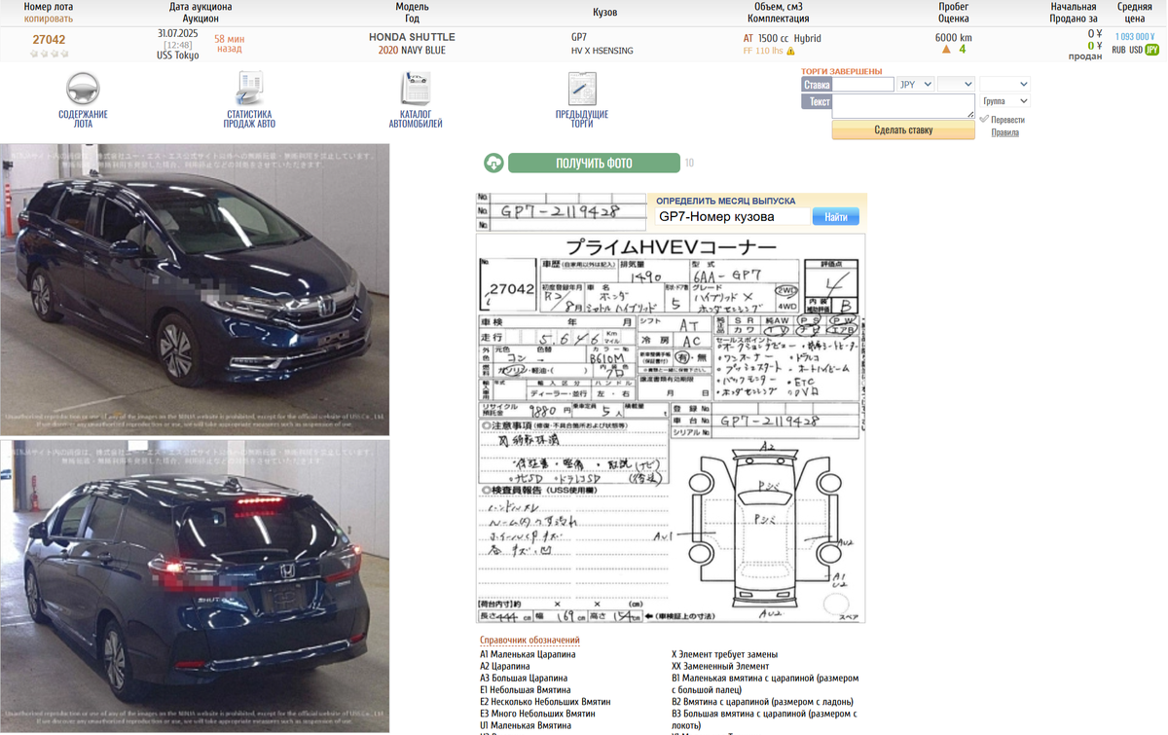The height and width of the screenshot is (735, 1168).
Task: Open the 'Каталог автомобилей' catalog icon
Action: tap(416, 89)
